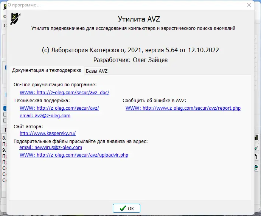The width and height of the screenshot is (261, 216).
Task: Confirm the dialog with OK
Action: (126, 208)
